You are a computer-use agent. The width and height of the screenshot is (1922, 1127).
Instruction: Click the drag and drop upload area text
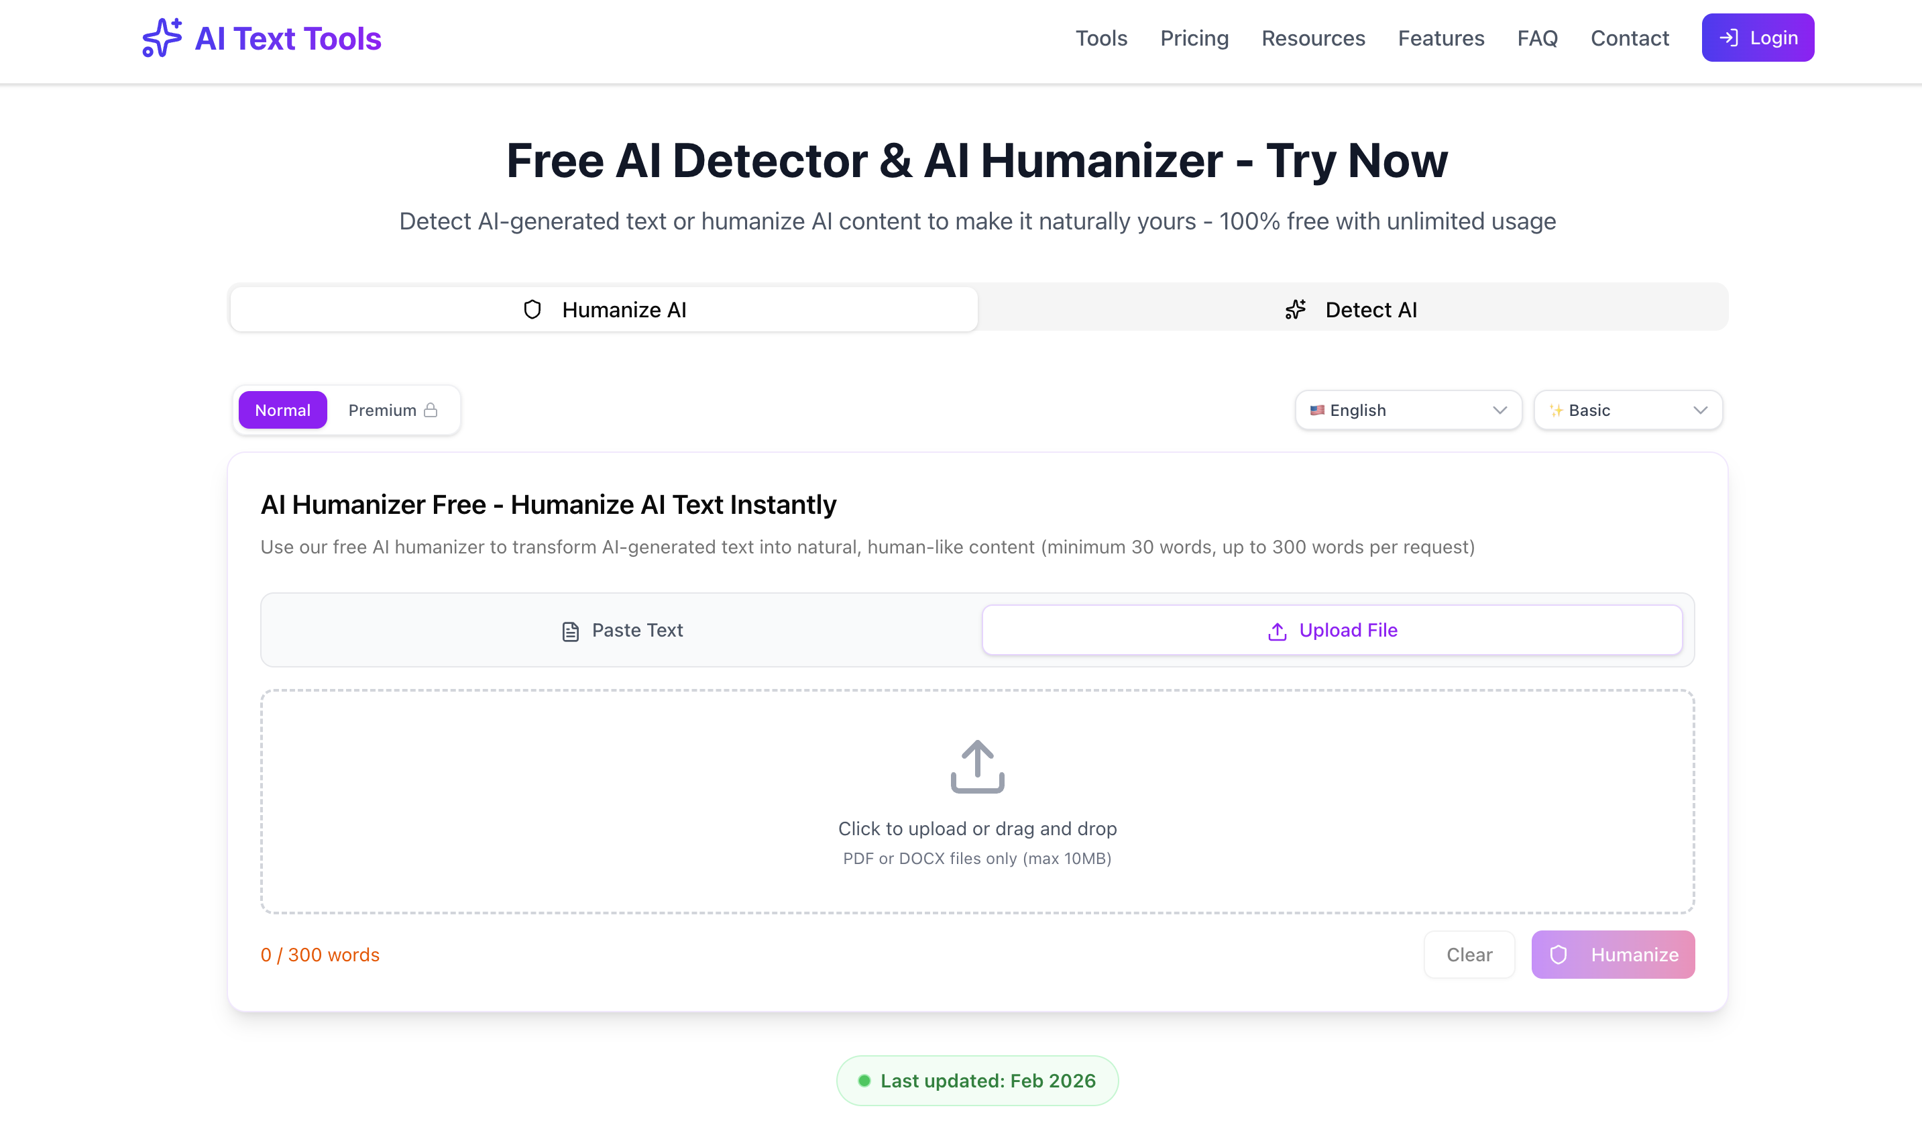tap(977, 828)
